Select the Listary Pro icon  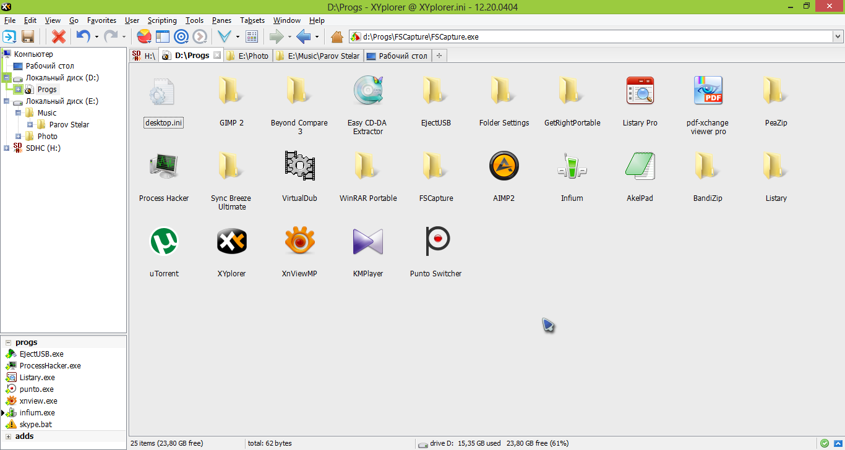click(x=640, y=90)
